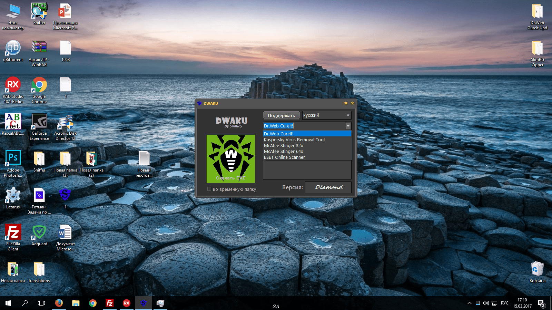
Task: Open the Sniffer folder on desktop
Action: click(x=39, y=161)
